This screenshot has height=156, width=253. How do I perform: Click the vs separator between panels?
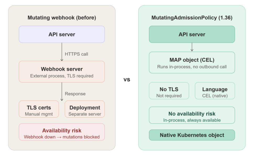tap(127, 80)
